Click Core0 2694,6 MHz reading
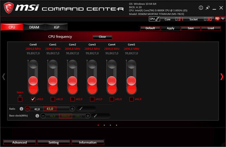This screenshot has height=147, width=226. tap(33, 49)
